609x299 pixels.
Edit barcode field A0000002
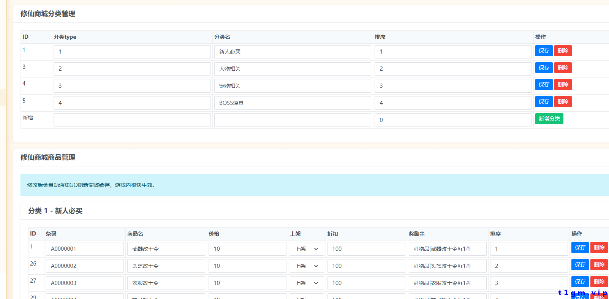point(85,266)
